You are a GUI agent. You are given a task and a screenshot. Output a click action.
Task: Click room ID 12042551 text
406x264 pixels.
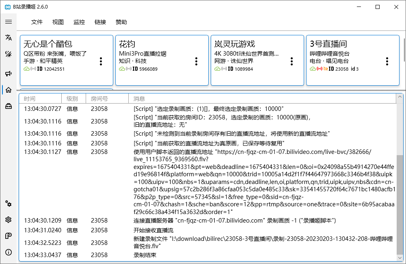(x=54, y=69)
